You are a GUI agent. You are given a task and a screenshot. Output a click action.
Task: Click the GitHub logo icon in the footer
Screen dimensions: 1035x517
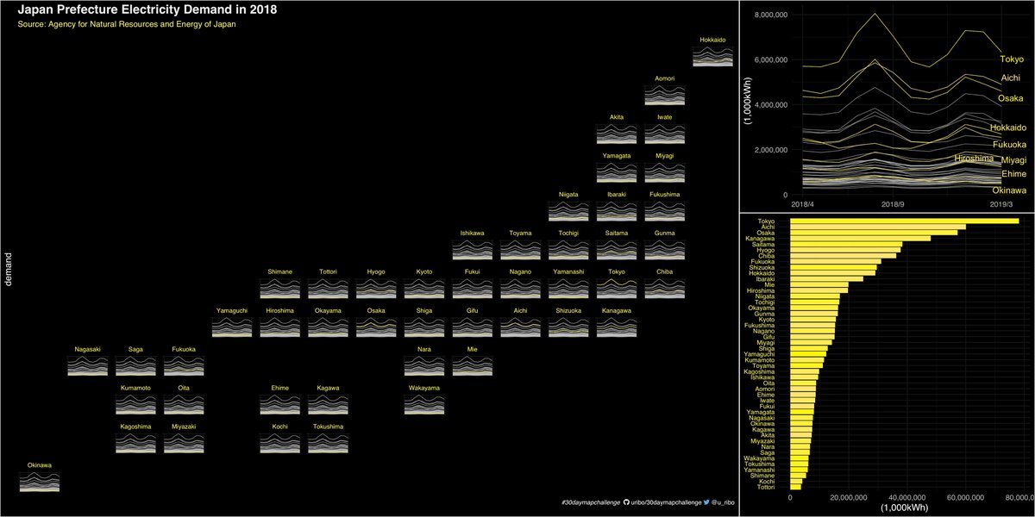click(x=626, y=501)
